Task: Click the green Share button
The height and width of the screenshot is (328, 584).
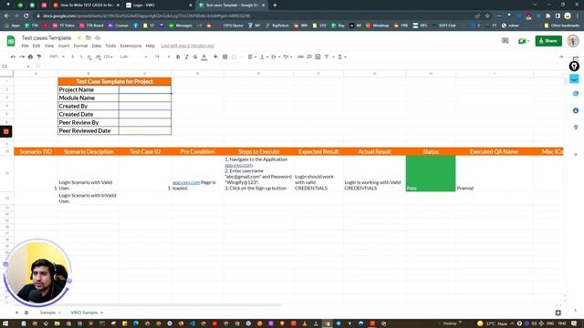Action: pyautogui.click(x=548, y=41)
